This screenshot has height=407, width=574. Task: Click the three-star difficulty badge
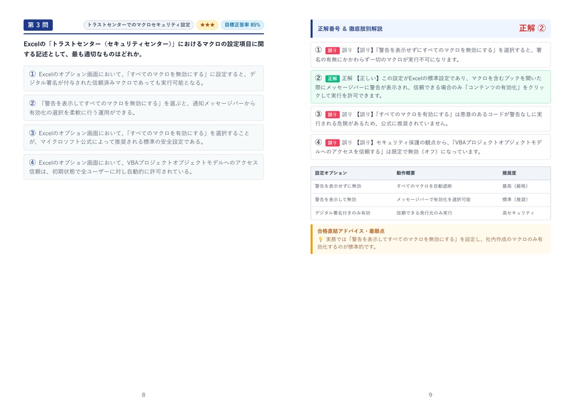pyautogui.click(x=207, y=25)
